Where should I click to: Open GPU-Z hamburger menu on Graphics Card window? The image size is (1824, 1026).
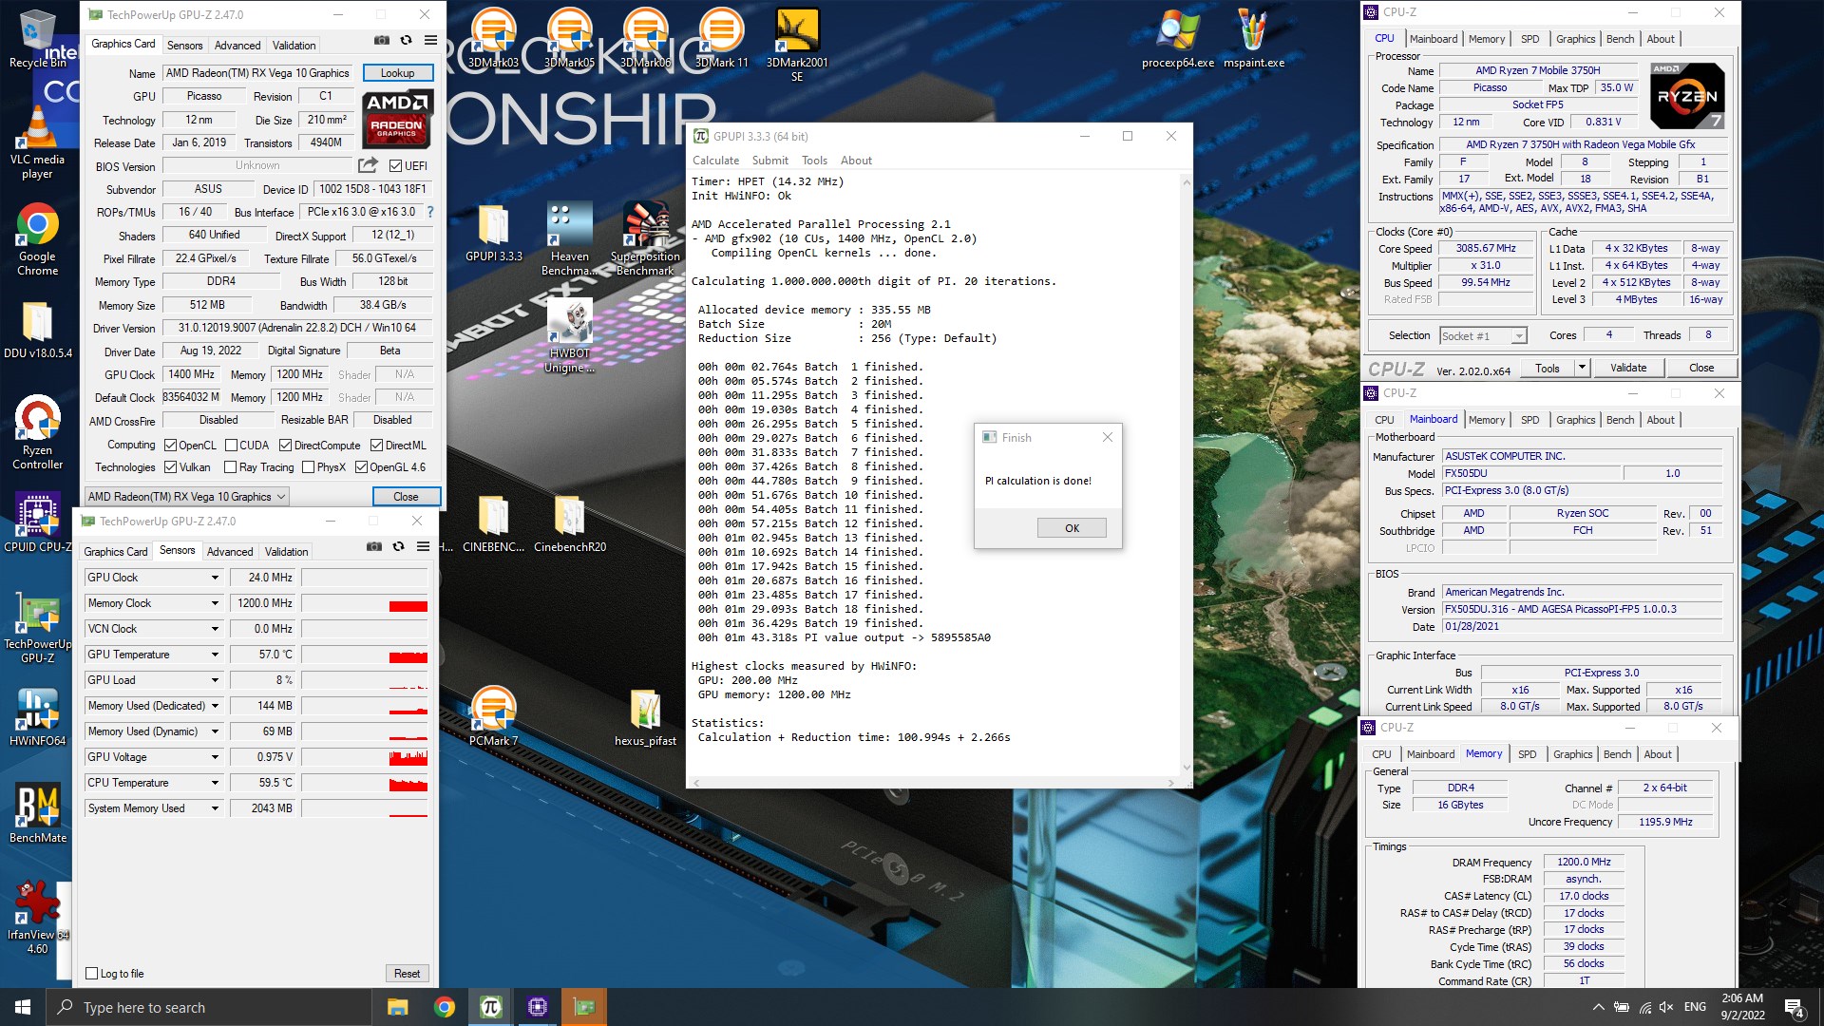click(430, 41)
